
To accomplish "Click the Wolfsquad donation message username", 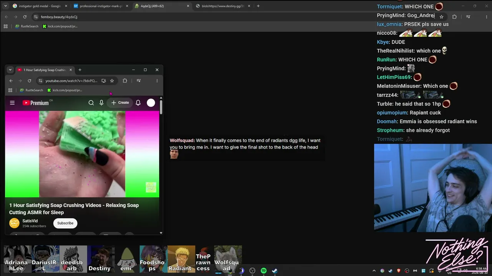I will point(182,141).
